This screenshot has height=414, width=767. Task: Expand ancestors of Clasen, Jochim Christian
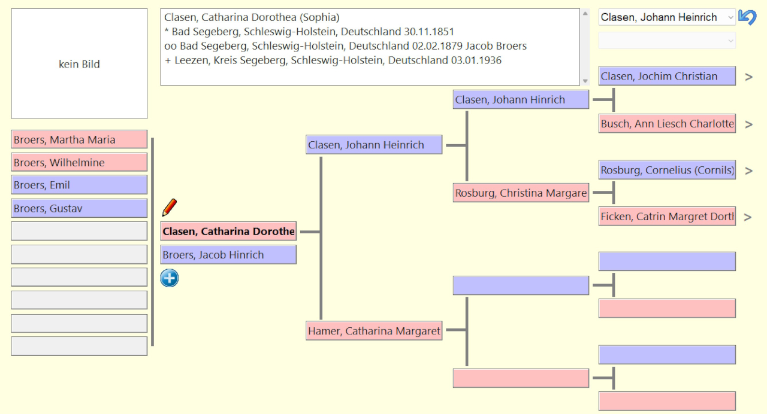coord(748,77)
